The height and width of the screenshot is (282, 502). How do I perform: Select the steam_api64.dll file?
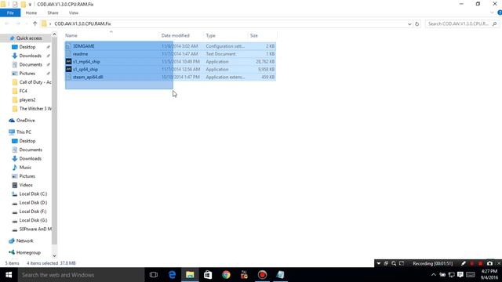(170, 77)
